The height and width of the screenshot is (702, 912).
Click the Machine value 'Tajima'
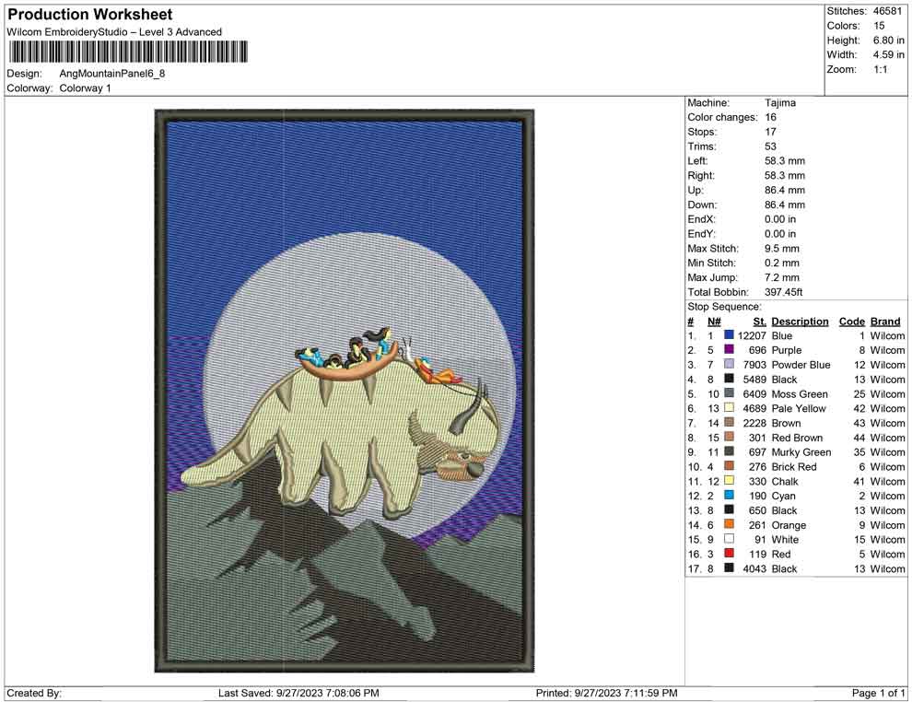tap(780, 102)
